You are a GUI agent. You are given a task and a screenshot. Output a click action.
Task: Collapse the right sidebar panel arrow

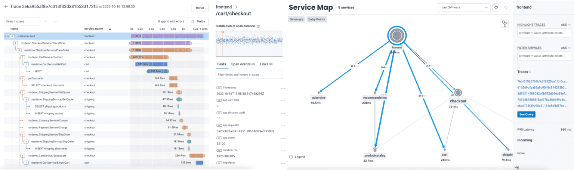coord(517,168)
